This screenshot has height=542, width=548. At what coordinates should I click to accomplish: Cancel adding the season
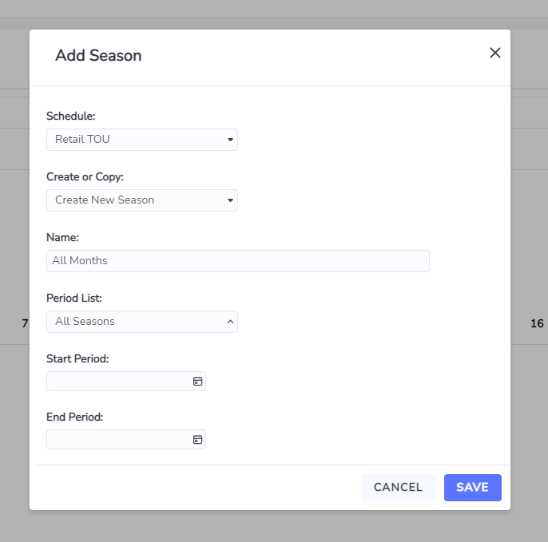coord(398,487)
